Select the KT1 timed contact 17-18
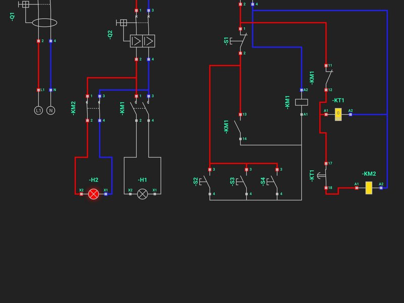Screen dimensions: 404x303 326,176
